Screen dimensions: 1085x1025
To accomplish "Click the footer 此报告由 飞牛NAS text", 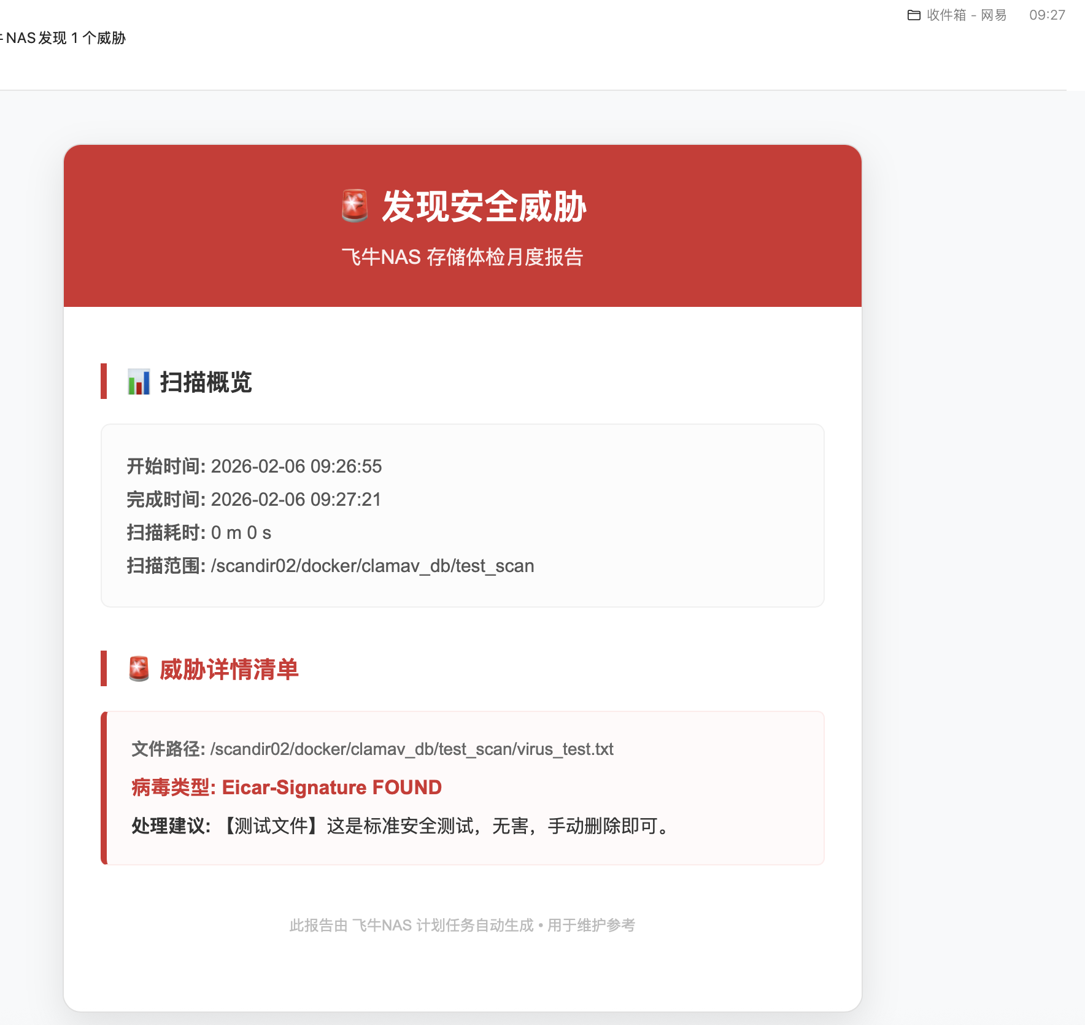I will click(x=462, y=926).
